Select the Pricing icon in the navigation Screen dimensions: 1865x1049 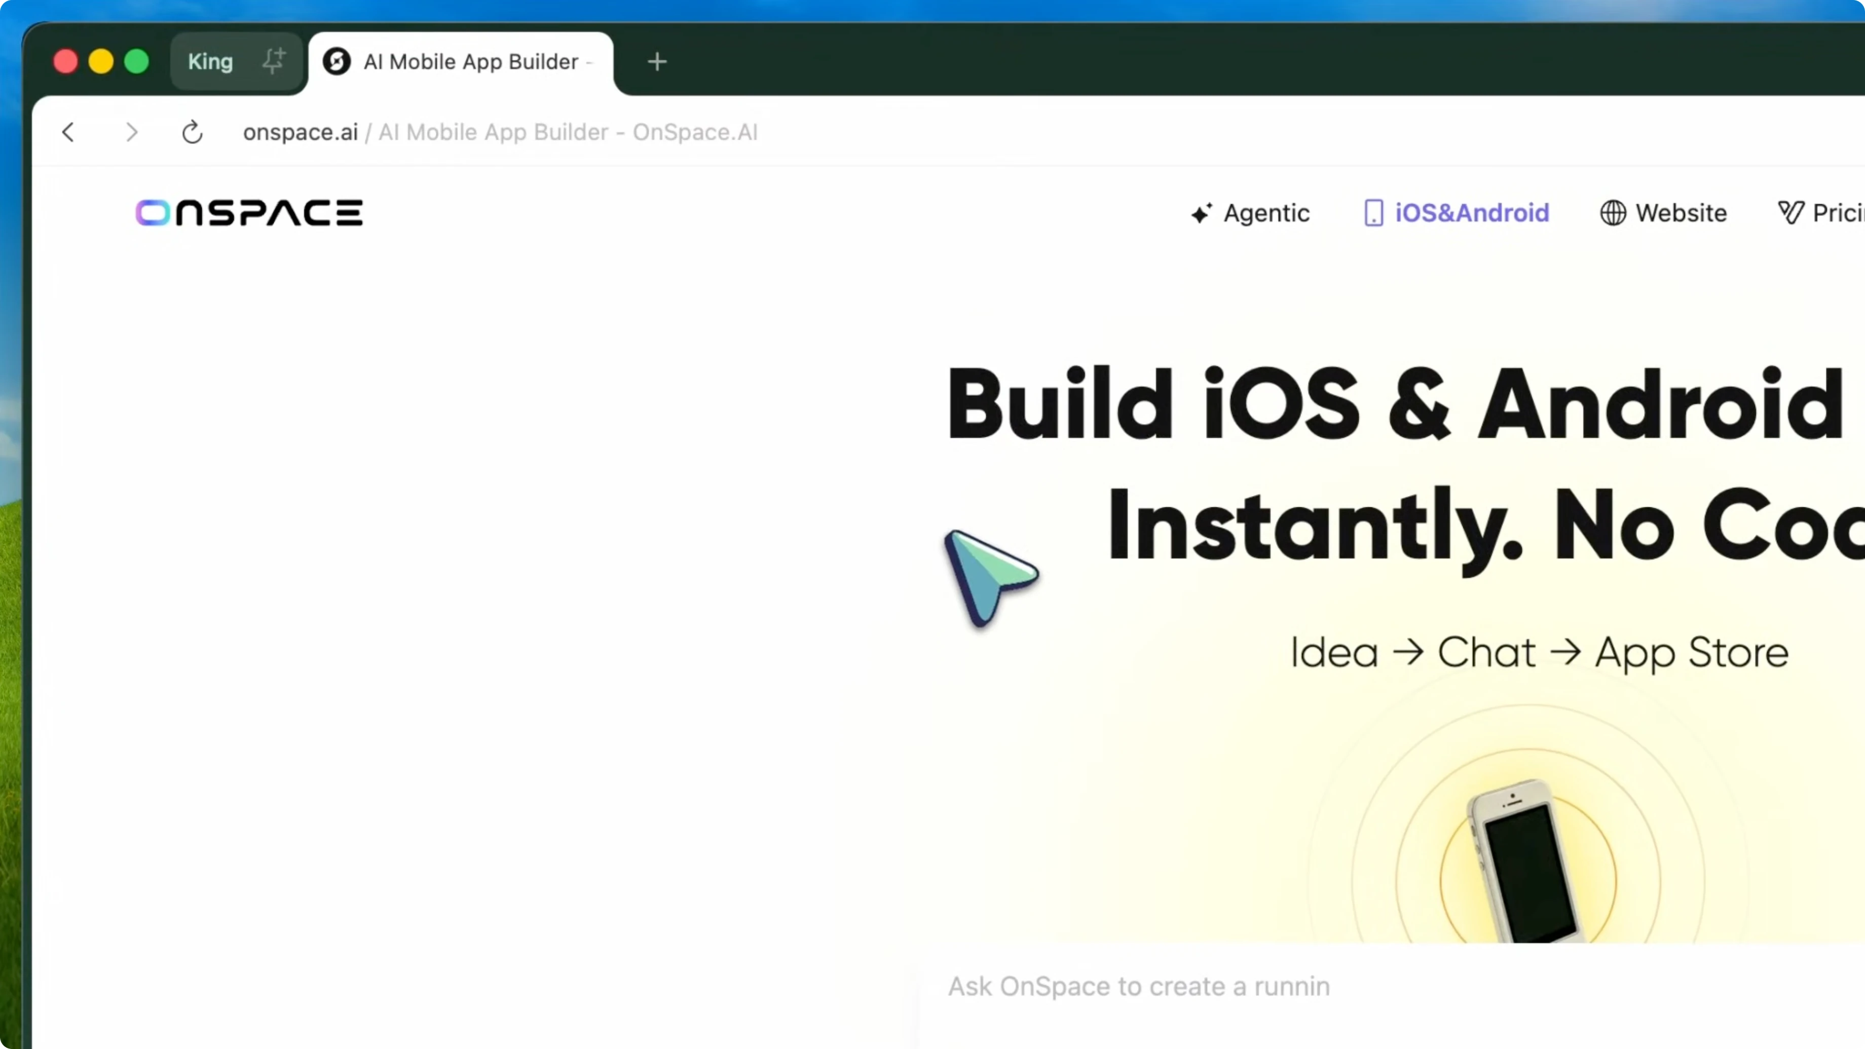coord(1792,212)
